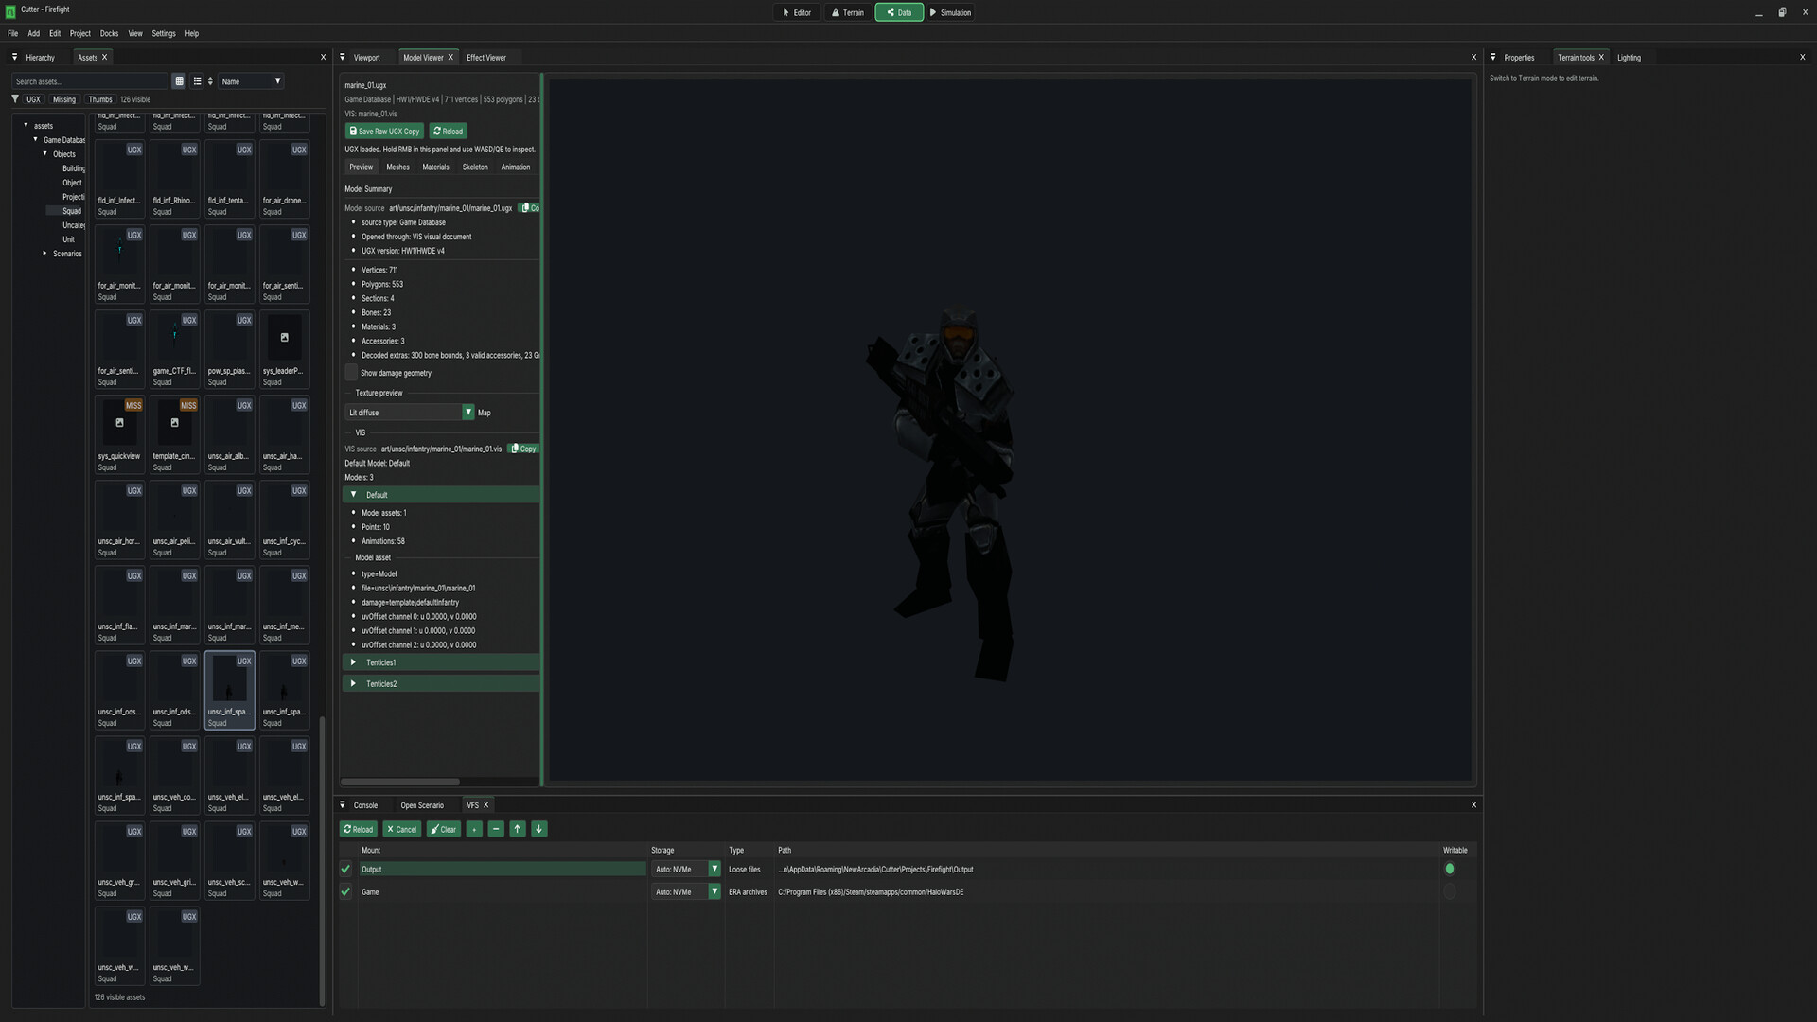Switch assets to grid view
This screenshot has width=1817, height=1022.
click(x=179, y=81)
